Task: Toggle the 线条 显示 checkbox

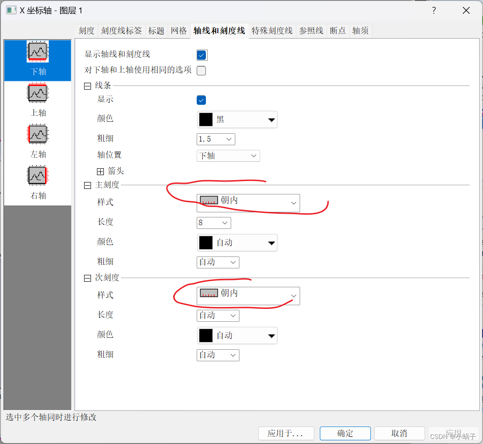Action: [x=201, y=100]
